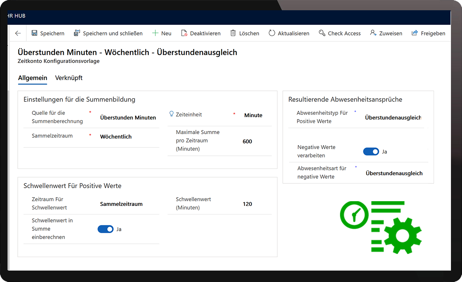Click the back arrow button
The width and height of the screenshot is (462, 282).
click(x=17, y=33)
